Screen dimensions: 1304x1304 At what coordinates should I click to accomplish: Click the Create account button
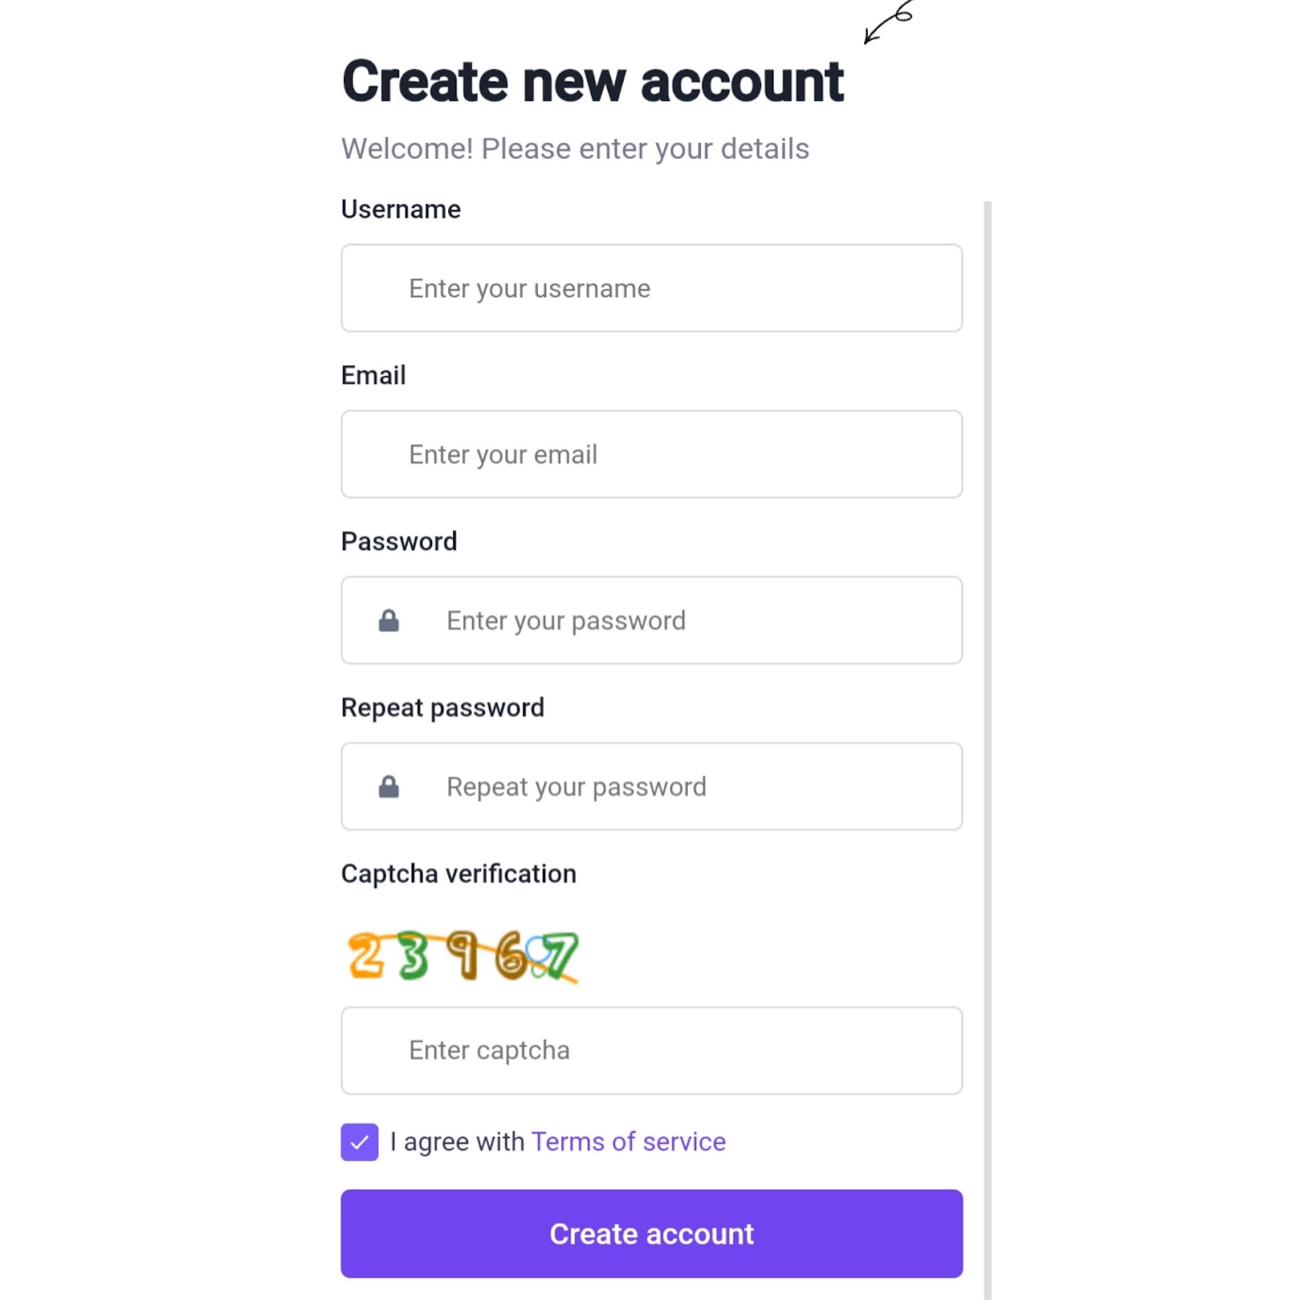(x=652, y=1233)
